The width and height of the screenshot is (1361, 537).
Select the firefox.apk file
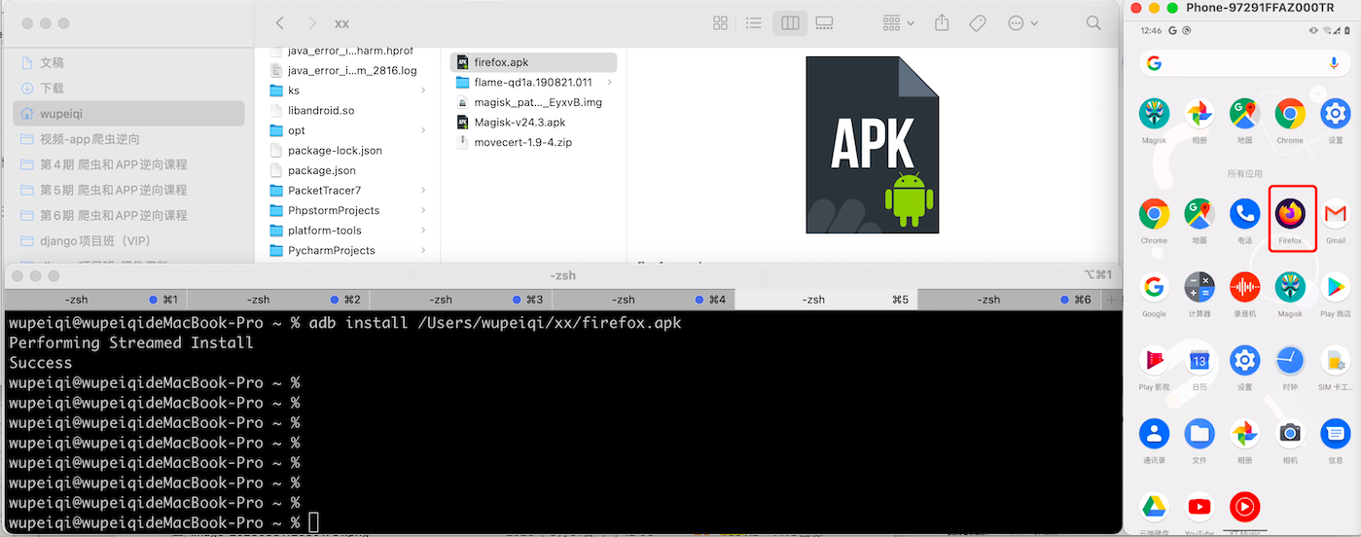[x=533, y=62]
